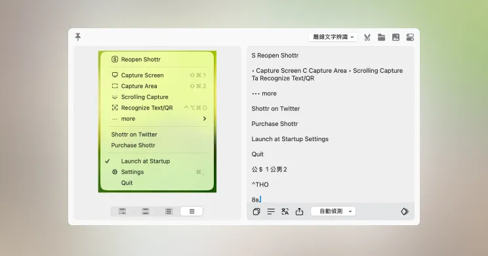Click the "Launch at Startup" checkmark in the image

click(x=107, y=161)
